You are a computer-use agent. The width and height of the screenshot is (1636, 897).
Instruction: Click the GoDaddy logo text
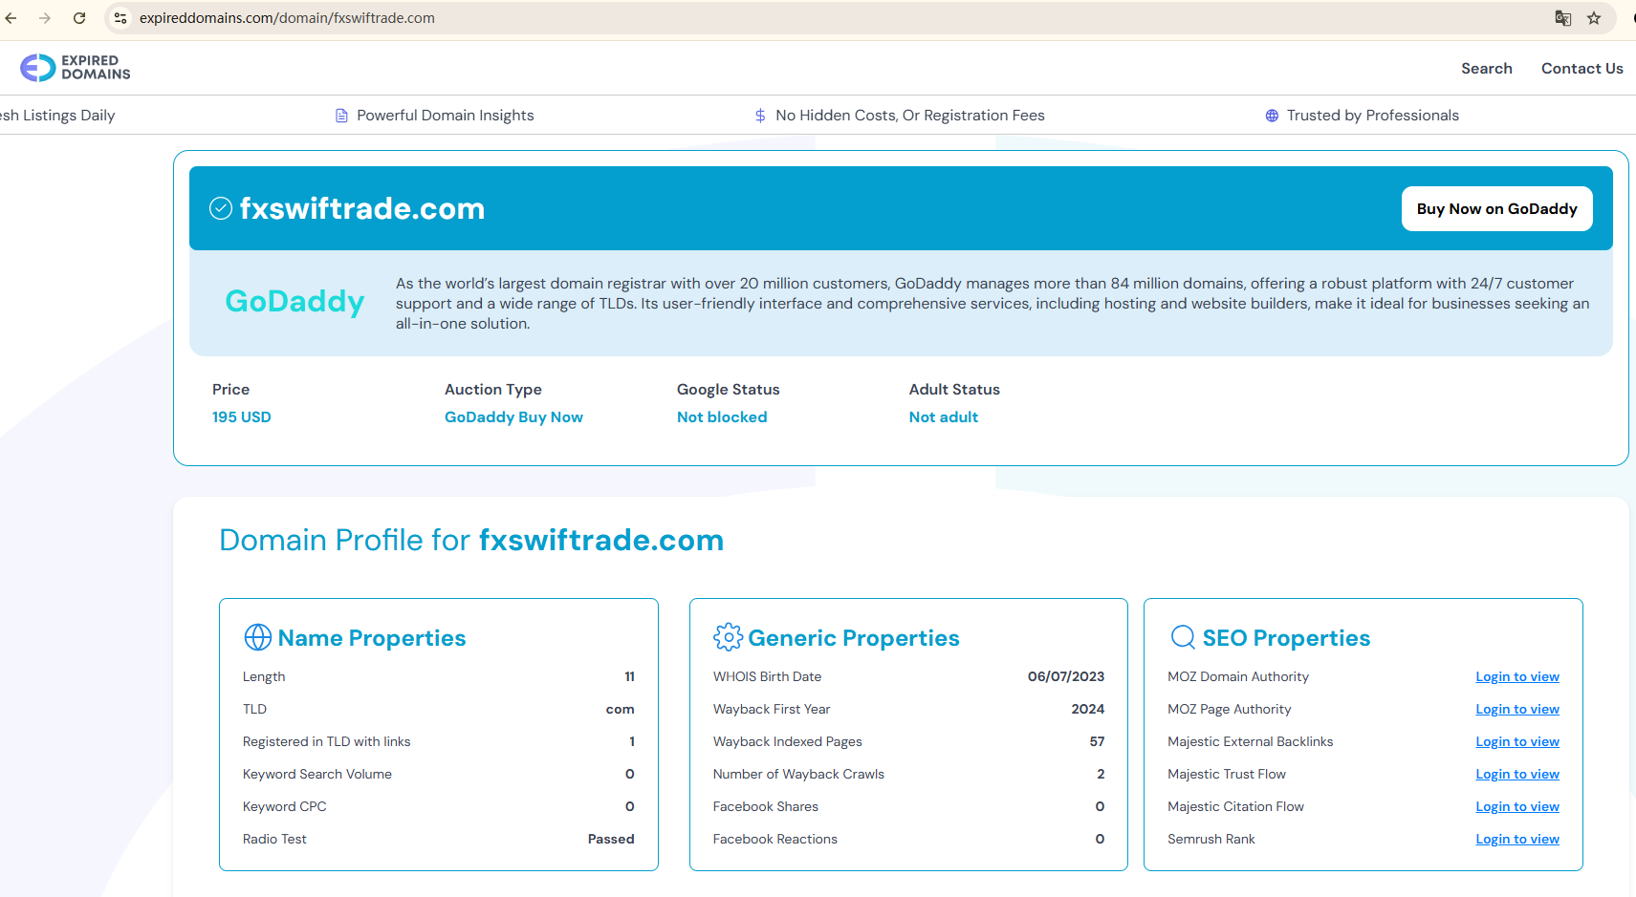pos(294,302)
